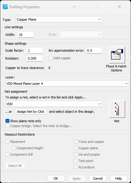Click the Assign Net by Click button

point(31,112)
